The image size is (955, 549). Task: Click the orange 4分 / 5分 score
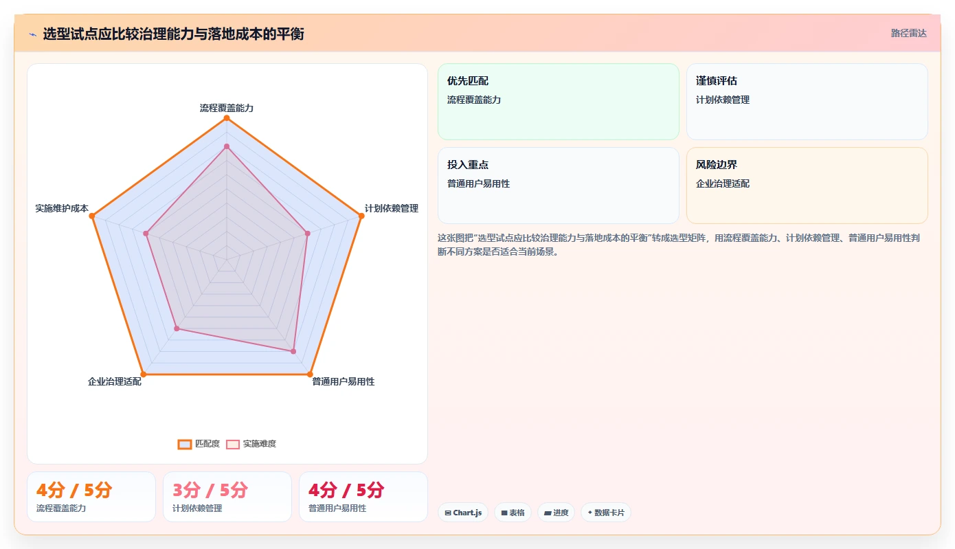pyautogui.click(x=74, y=490)
